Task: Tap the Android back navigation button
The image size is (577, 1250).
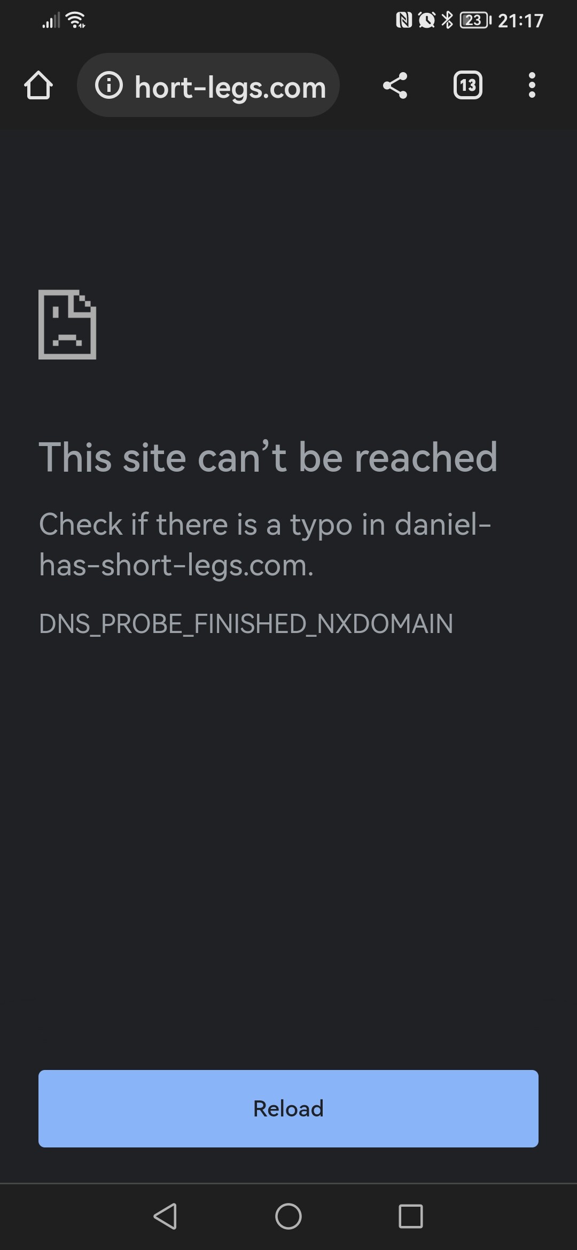Action: pos(165,1216)
